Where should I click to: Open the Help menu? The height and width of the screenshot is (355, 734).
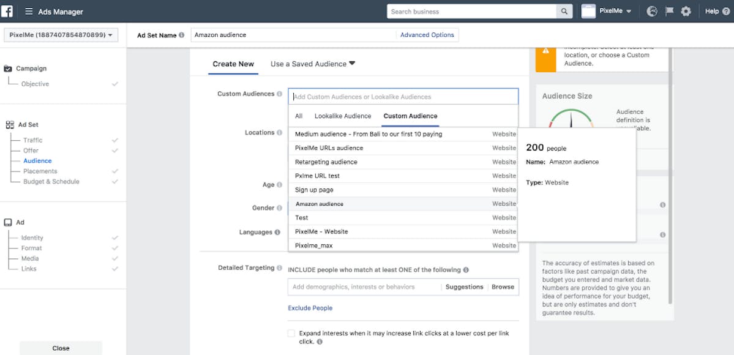712,11
